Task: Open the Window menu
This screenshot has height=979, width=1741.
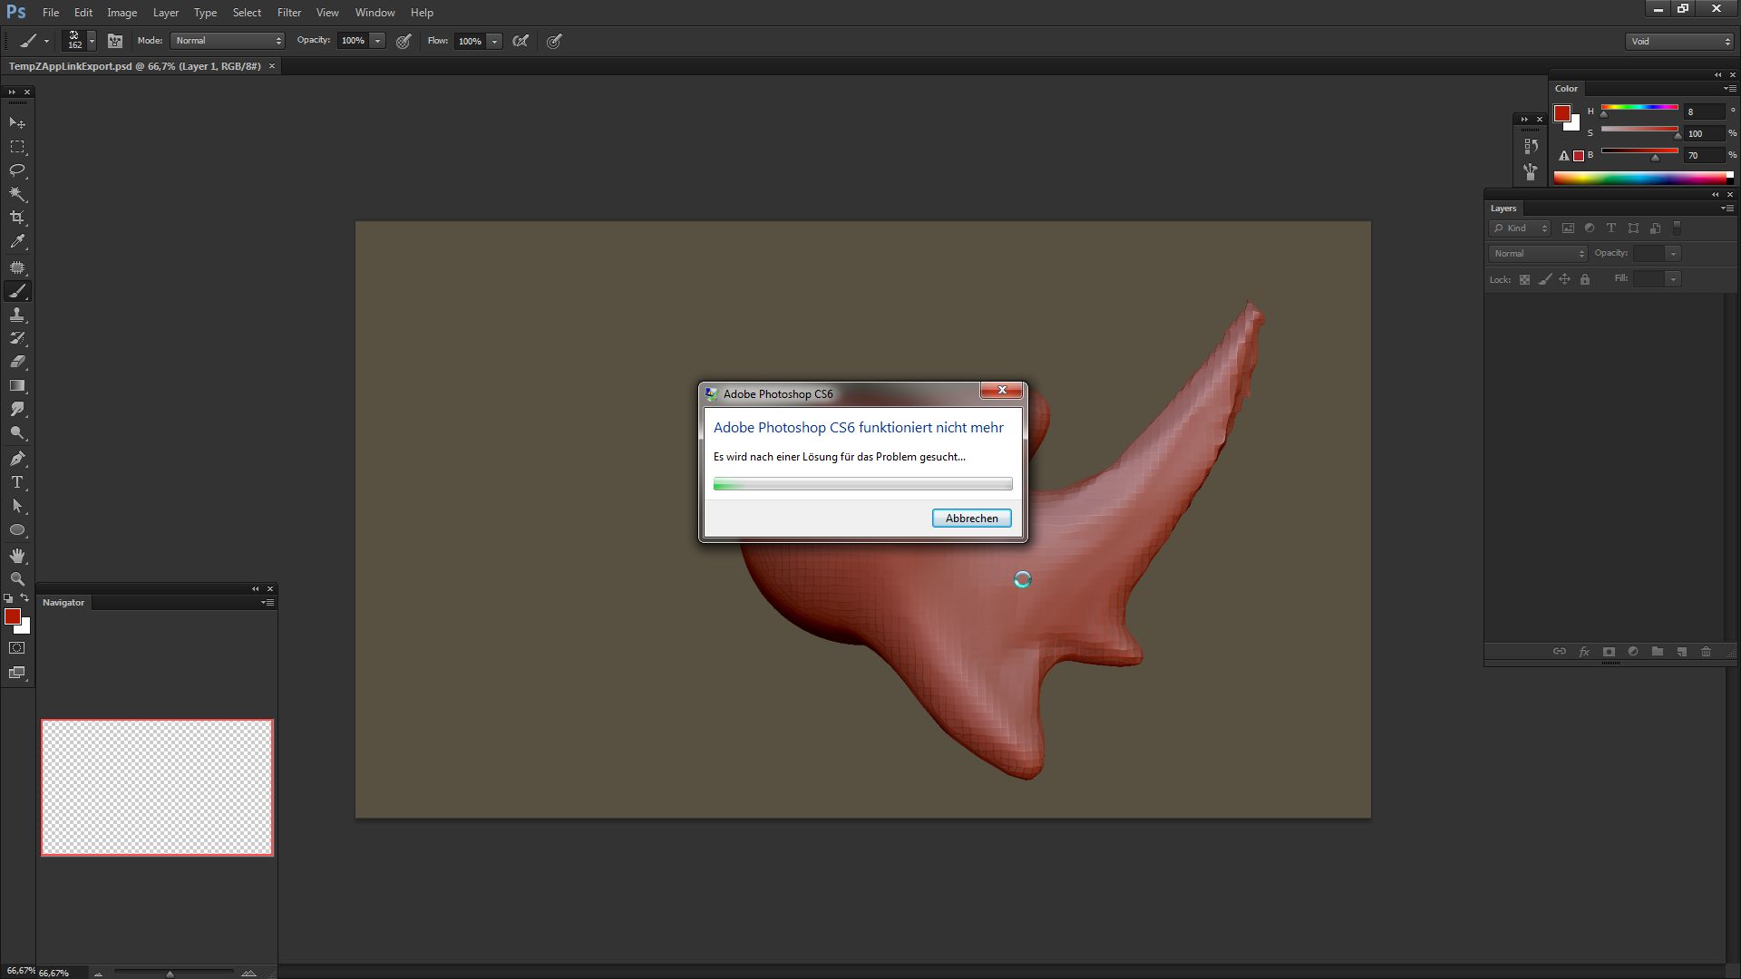Action: pyautogui.click(x=375, y=13)
